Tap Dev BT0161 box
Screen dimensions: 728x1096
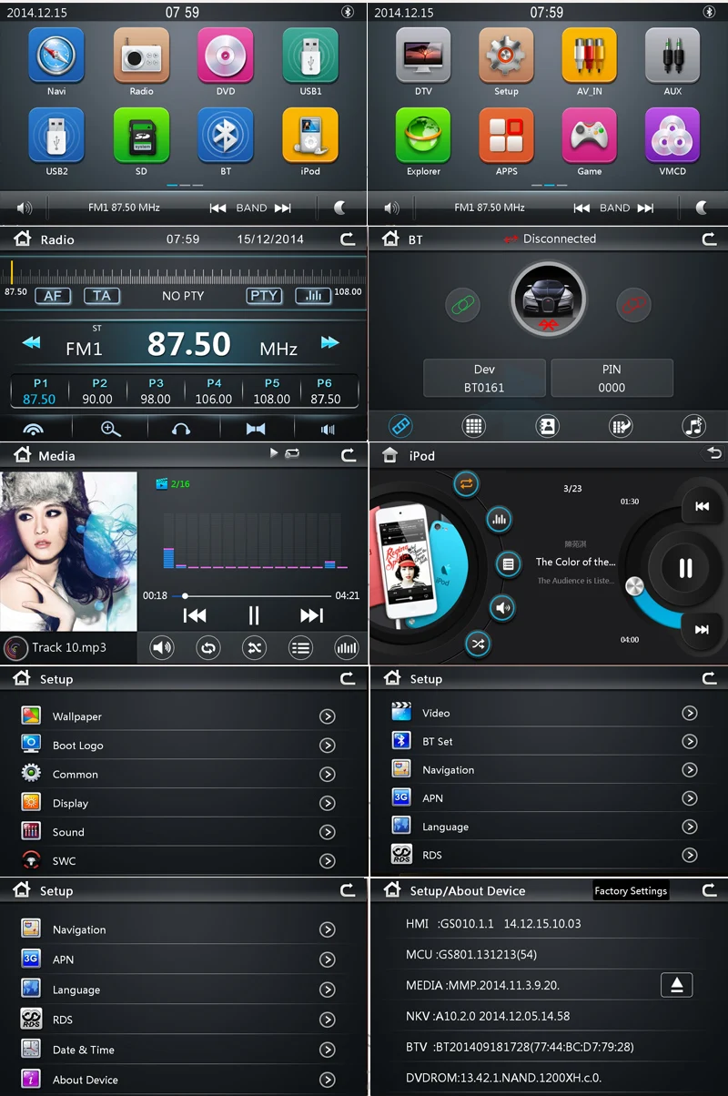(x=484, y=378)
